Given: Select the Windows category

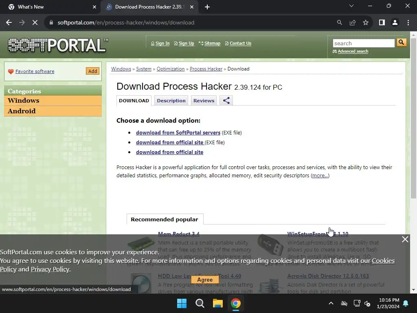Looking at the screenshot, I should [53, 101].
